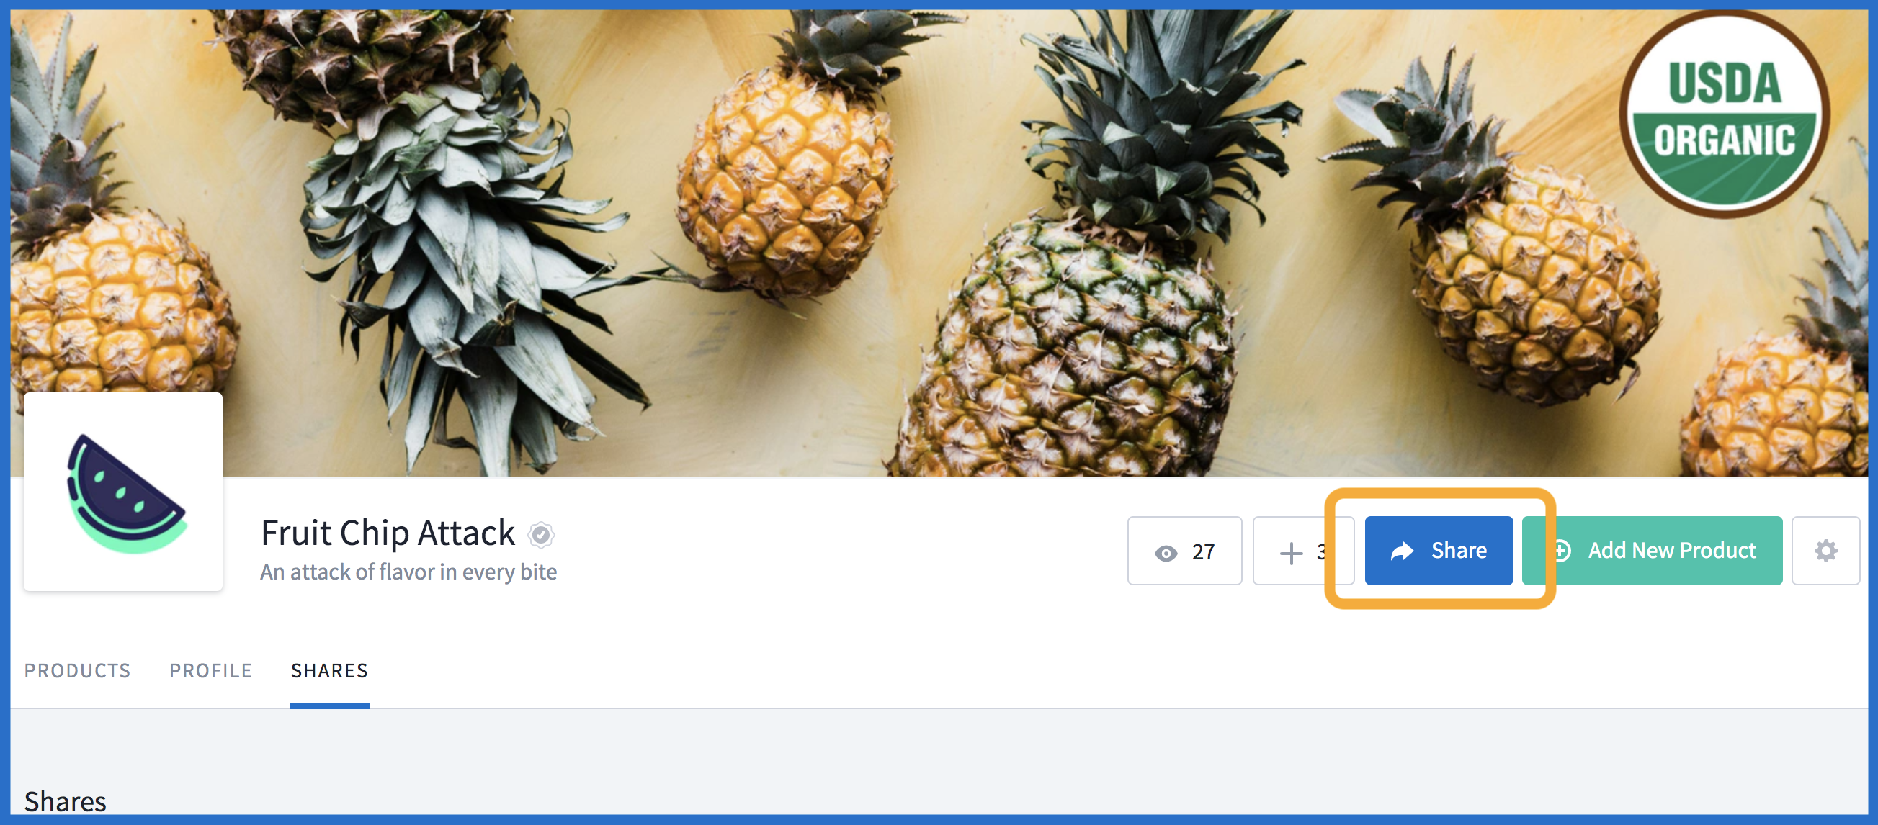The height and width of the screenshot is (825, 1878).
Task: Click the Fruit Chip Attack brand name
Action: pyautogui.click(x=387, y=533)
